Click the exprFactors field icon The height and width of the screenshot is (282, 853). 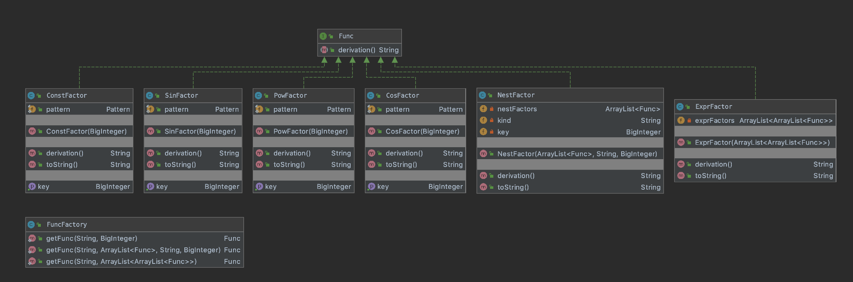click(x=681, y=120)
